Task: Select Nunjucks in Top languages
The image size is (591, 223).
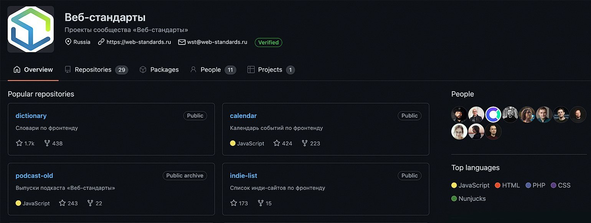Action: (x=469, y=199)
